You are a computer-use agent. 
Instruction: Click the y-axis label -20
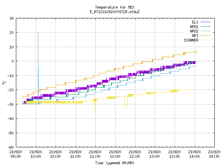pos(11,90)
